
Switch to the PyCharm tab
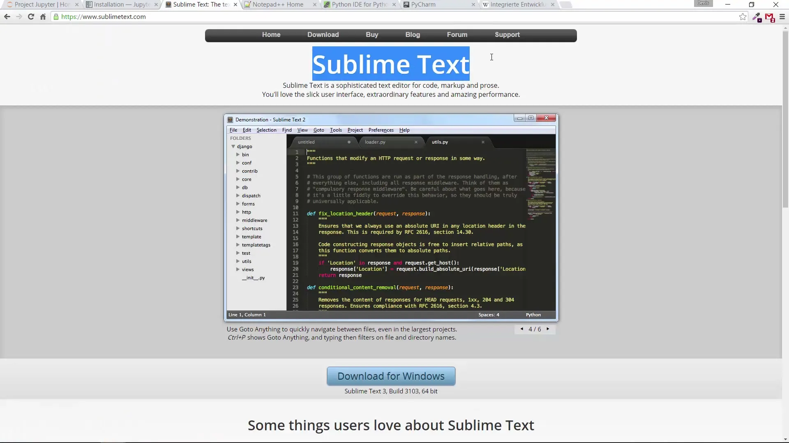(423, 5)
